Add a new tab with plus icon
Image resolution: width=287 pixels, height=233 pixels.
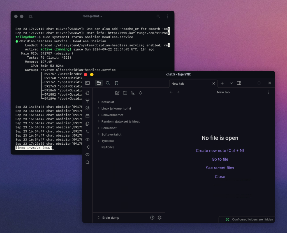[222, 83]
